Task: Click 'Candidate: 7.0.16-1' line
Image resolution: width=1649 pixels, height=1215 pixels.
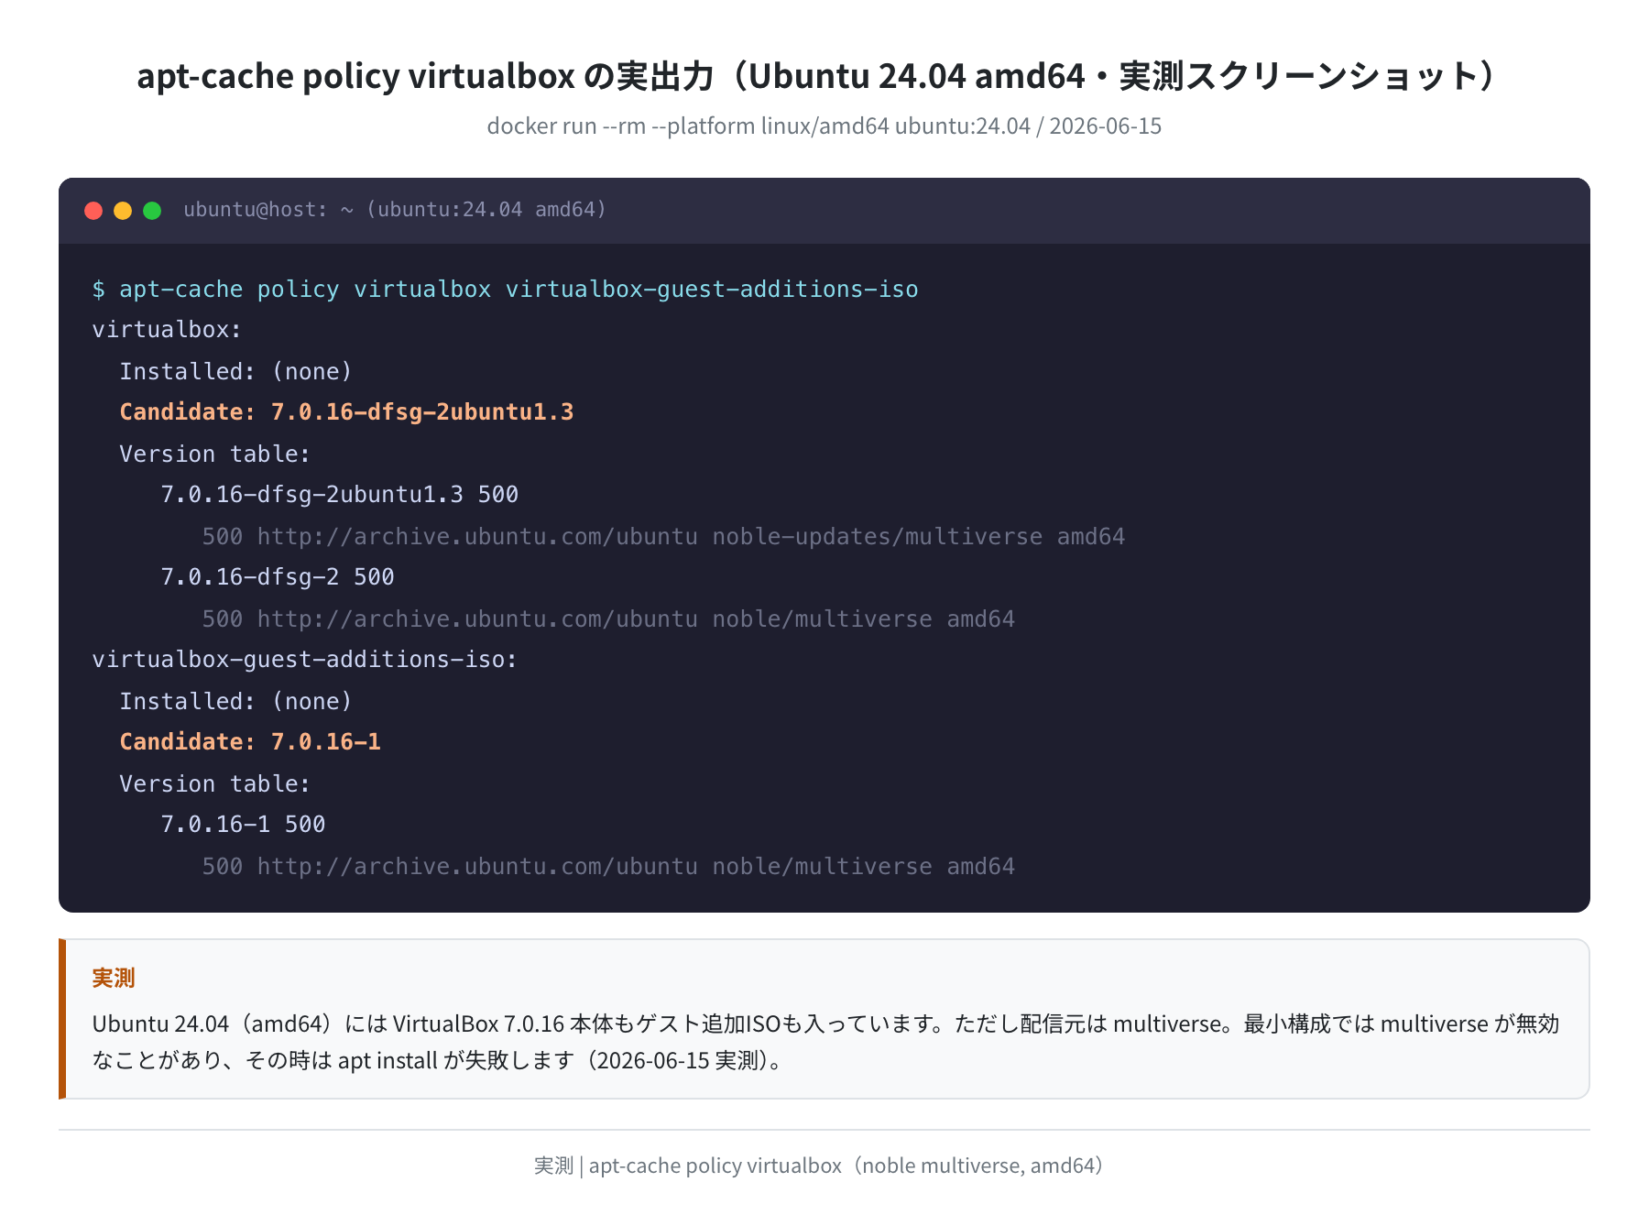Action: point(250,742)
